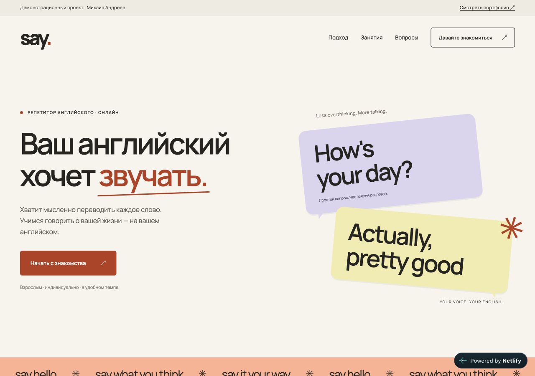Click Простой вопрос. Настоящий разговор. caption
Image resolution: width=535 pixels, height=376 pixels.
click(353, 197)
